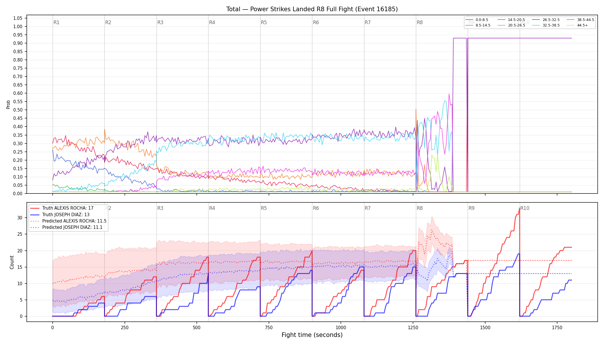Click the 1750 tick on the fight time axis
Image resolution: width=604 pixels, height=345 pixels.
click(557, 327)
